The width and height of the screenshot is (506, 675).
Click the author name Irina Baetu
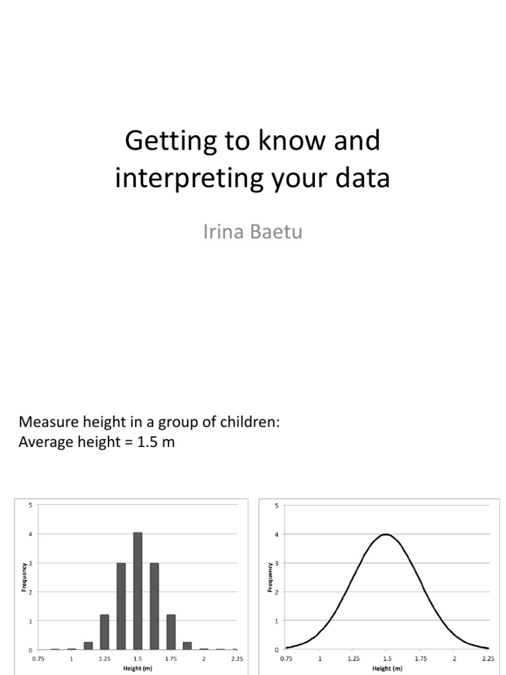click(252, 232)
